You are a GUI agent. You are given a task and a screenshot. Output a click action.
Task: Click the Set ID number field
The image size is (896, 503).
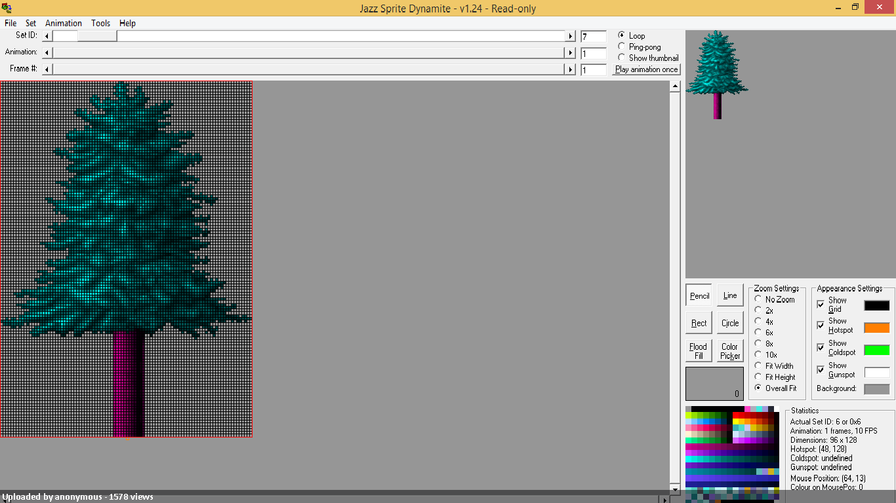point(594,37)
